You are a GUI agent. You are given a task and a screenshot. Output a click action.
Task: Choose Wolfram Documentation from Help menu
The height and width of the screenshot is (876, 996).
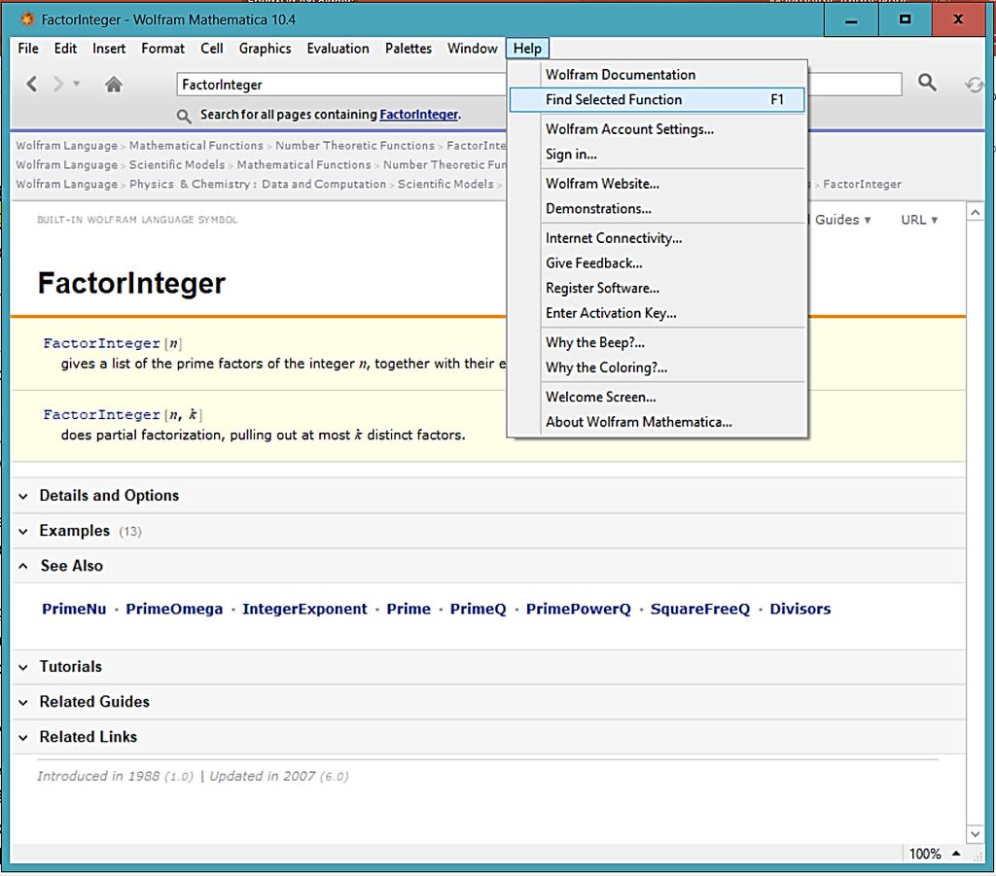tap(658, 74)
